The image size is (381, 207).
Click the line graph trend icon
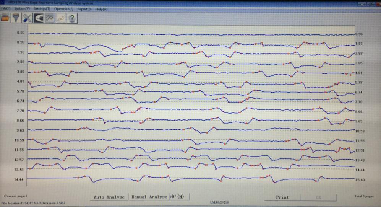pyautogui.click(x=61, y=18)
